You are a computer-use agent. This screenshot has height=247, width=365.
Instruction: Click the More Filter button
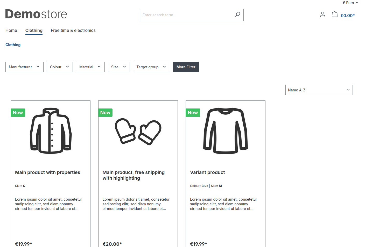coord(186,67)
